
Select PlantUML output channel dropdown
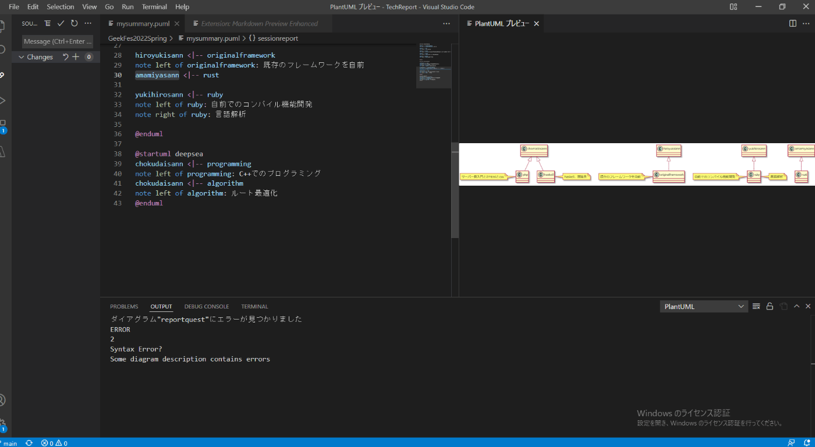coord(704,307)
